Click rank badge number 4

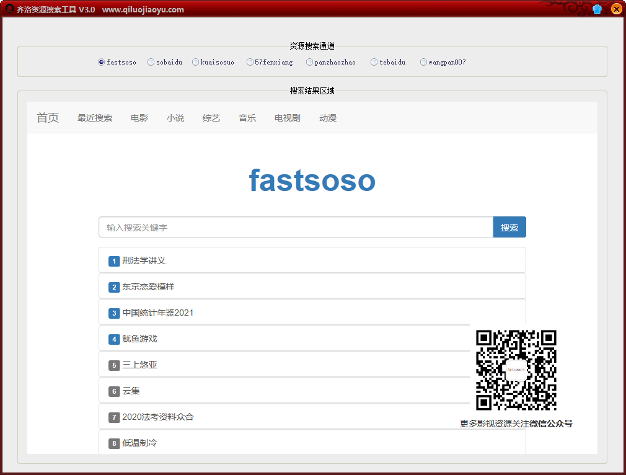click(114, 339)
